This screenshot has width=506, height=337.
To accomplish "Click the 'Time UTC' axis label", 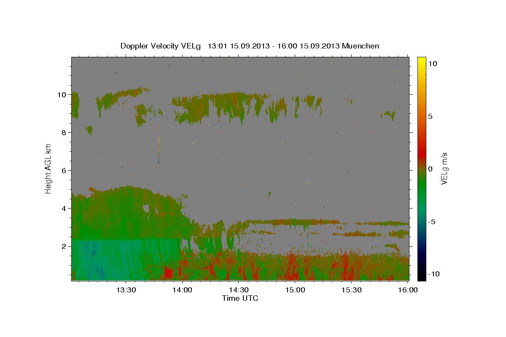I will (240, 298).
